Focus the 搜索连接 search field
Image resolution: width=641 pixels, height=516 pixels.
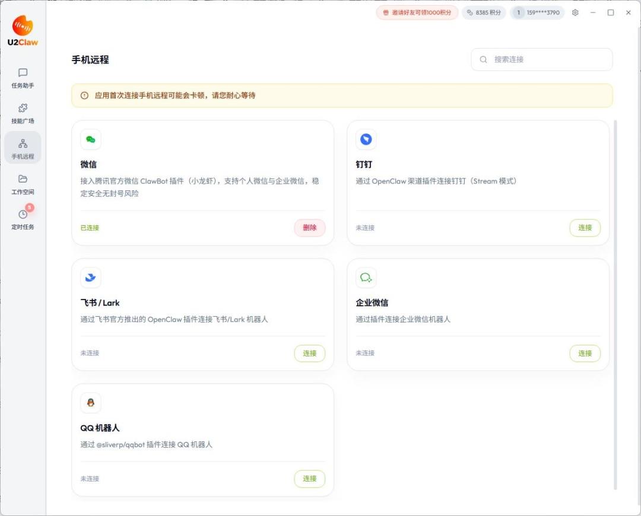[x=549, y=59]
